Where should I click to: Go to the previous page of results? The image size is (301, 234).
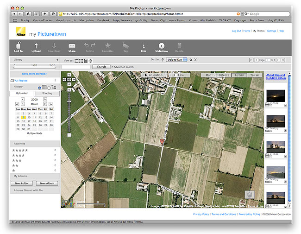256,60
